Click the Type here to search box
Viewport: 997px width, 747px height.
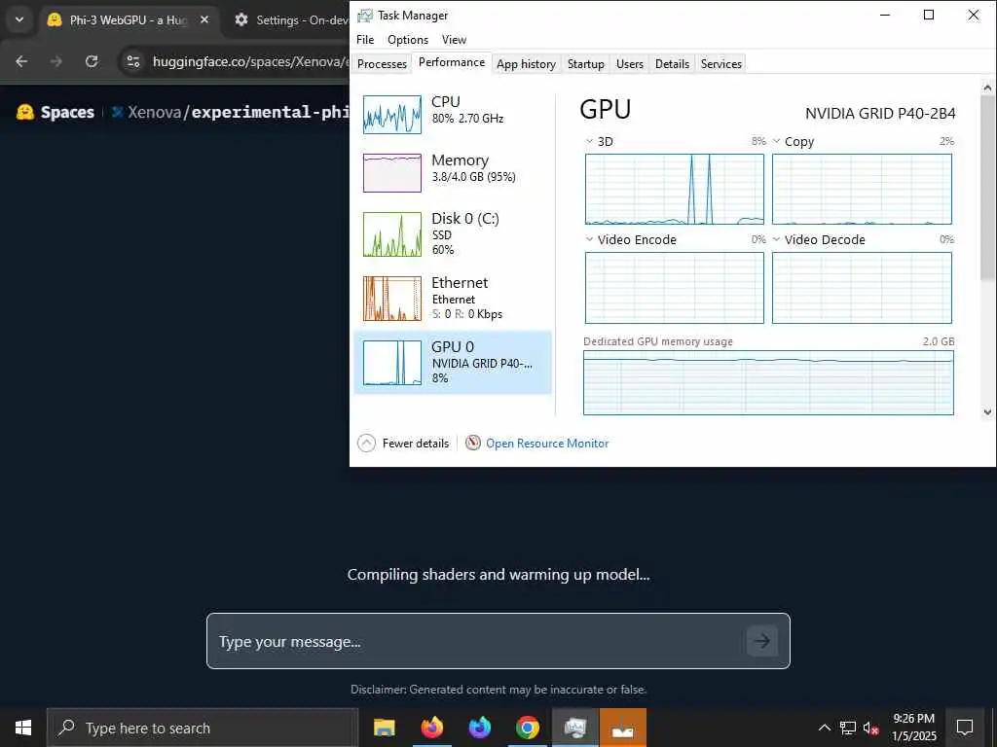coord(203,728)
